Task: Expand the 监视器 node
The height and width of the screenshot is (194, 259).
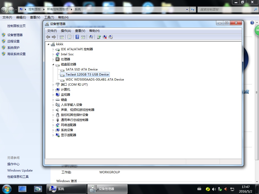Action: tap(53, 95)
